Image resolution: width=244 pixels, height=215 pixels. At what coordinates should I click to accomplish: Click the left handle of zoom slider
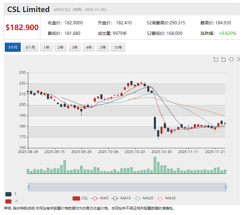click(29, 187)
